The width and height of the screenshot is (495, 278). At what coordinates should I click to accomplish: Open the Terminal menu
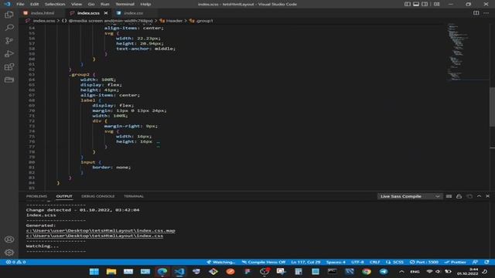125,4
